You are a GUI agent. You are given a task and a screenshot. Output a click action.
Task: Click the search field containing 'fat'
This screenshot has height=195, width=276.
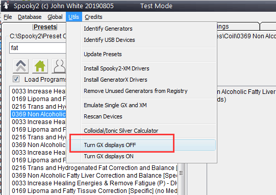[38, 48]
